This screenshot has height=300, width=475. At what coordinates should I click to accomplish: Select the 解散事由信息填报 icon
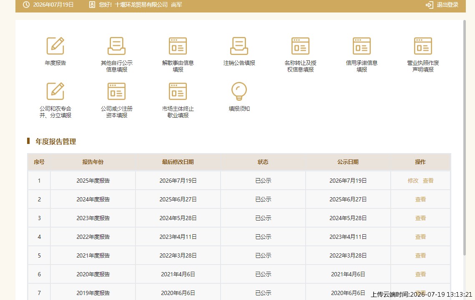click(178, 46)
